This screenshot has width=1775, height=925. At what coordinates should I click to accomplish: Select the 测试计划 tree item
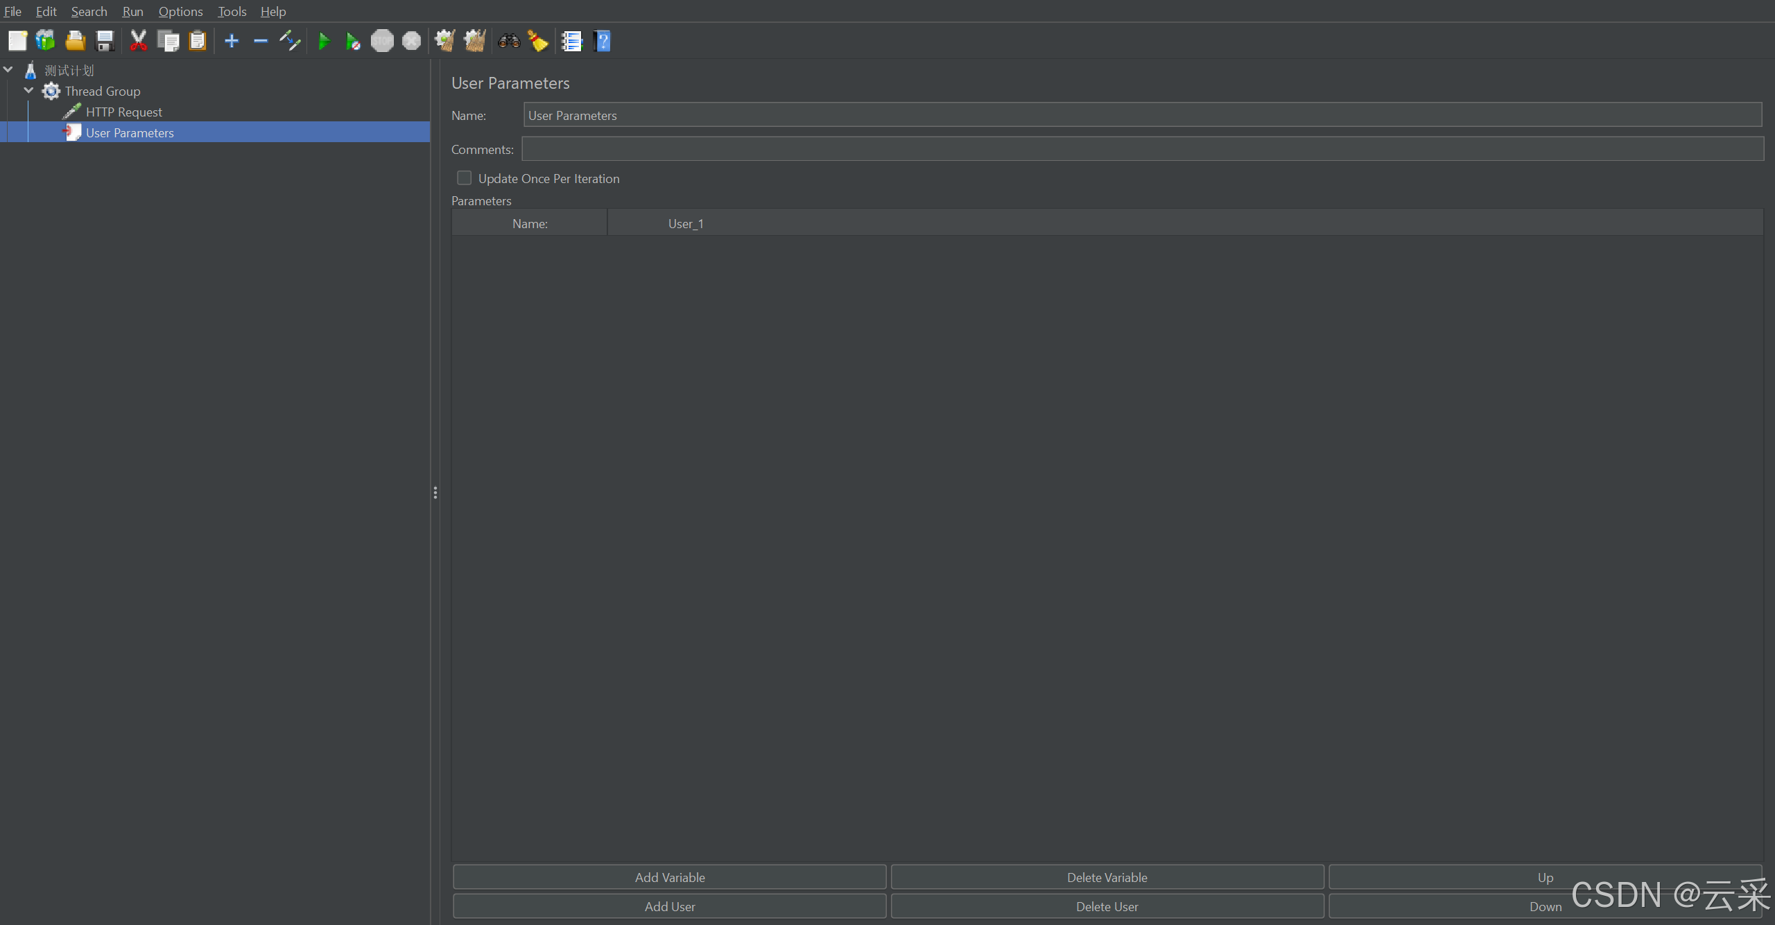69,70
